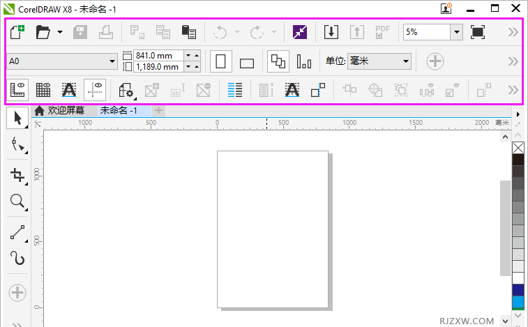Decrease the page height with down arrow

coord(188,67)
